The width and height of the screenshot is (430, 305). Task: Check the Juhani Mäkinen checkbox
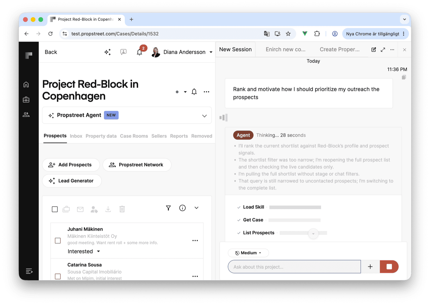coord(58,240)
